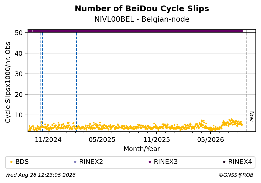Click the 50 y-axis tick label
This screenshot has height=183, width=261.
(19, 33)
